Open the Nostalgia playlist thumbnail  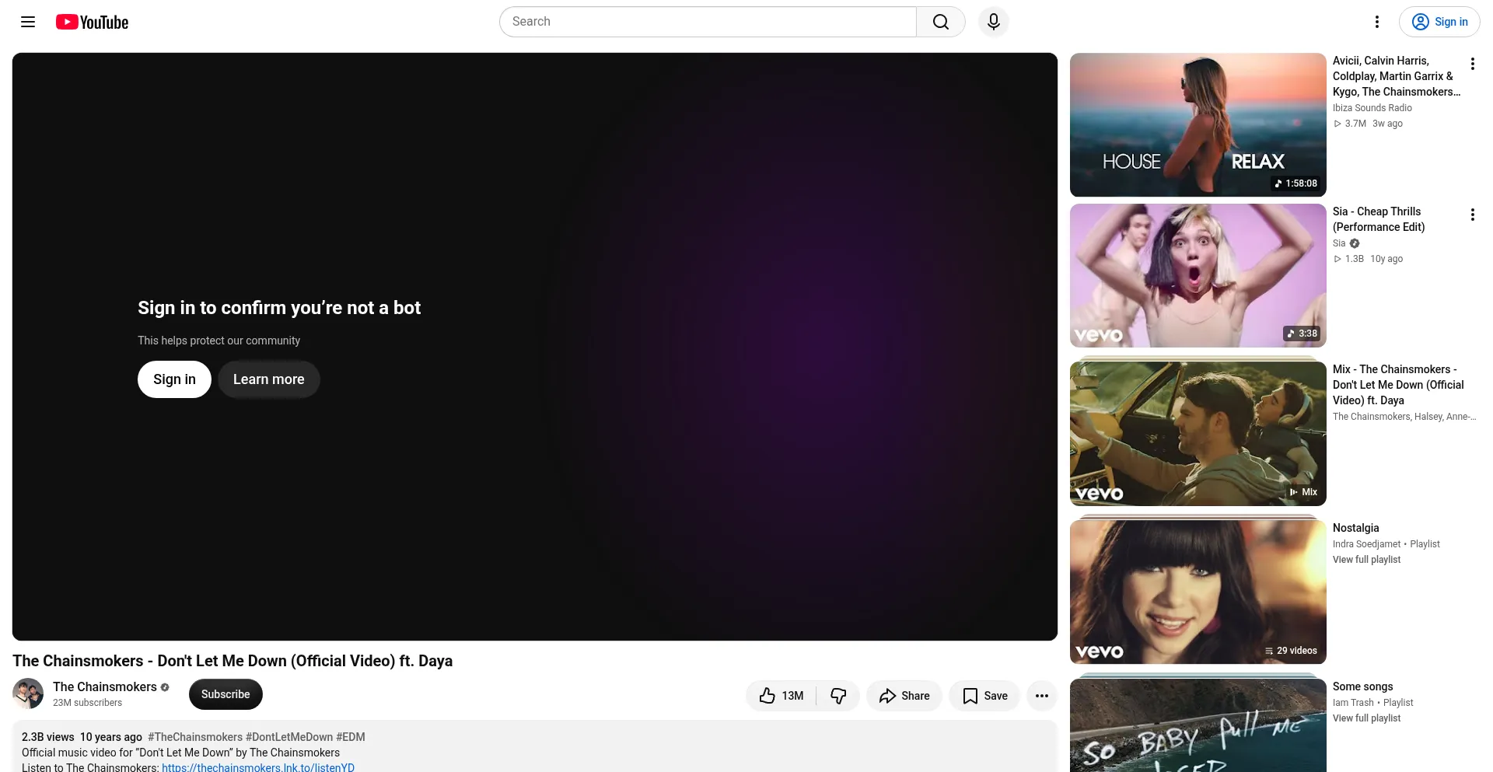pyautogui.click(x=1198, y=592)
